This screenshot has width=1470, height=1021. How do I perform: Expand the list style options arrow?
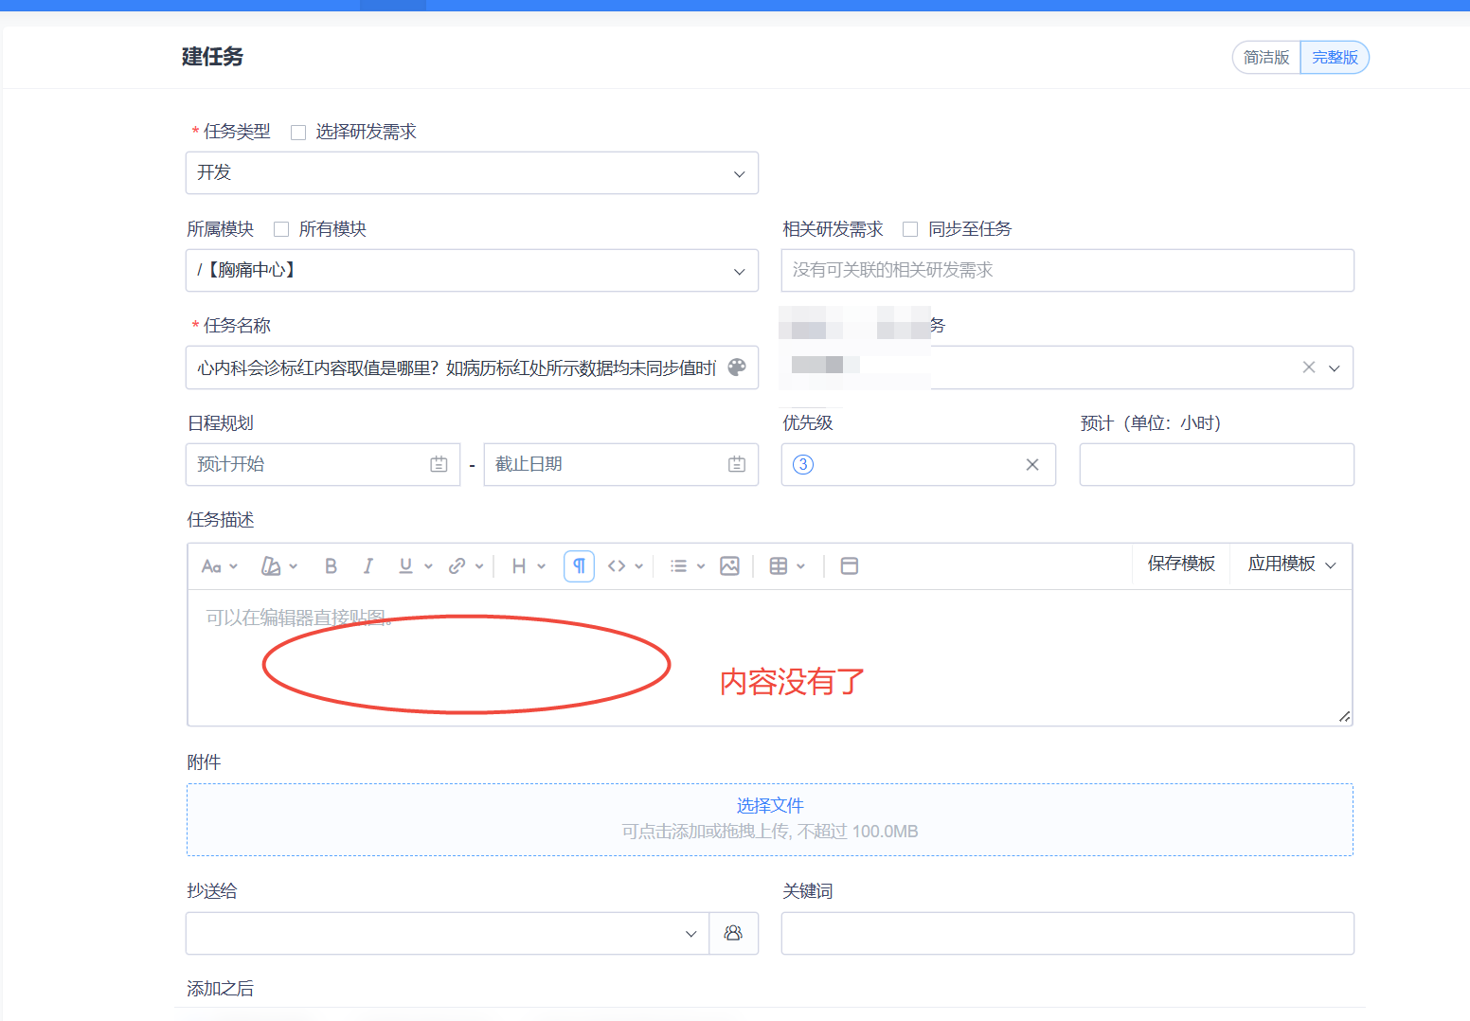(x=701, y=566)
